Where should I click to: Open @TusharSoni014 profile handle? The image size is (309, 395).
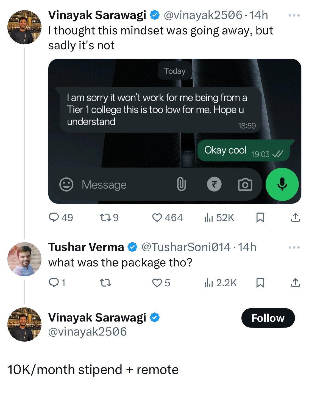[186, 247]
